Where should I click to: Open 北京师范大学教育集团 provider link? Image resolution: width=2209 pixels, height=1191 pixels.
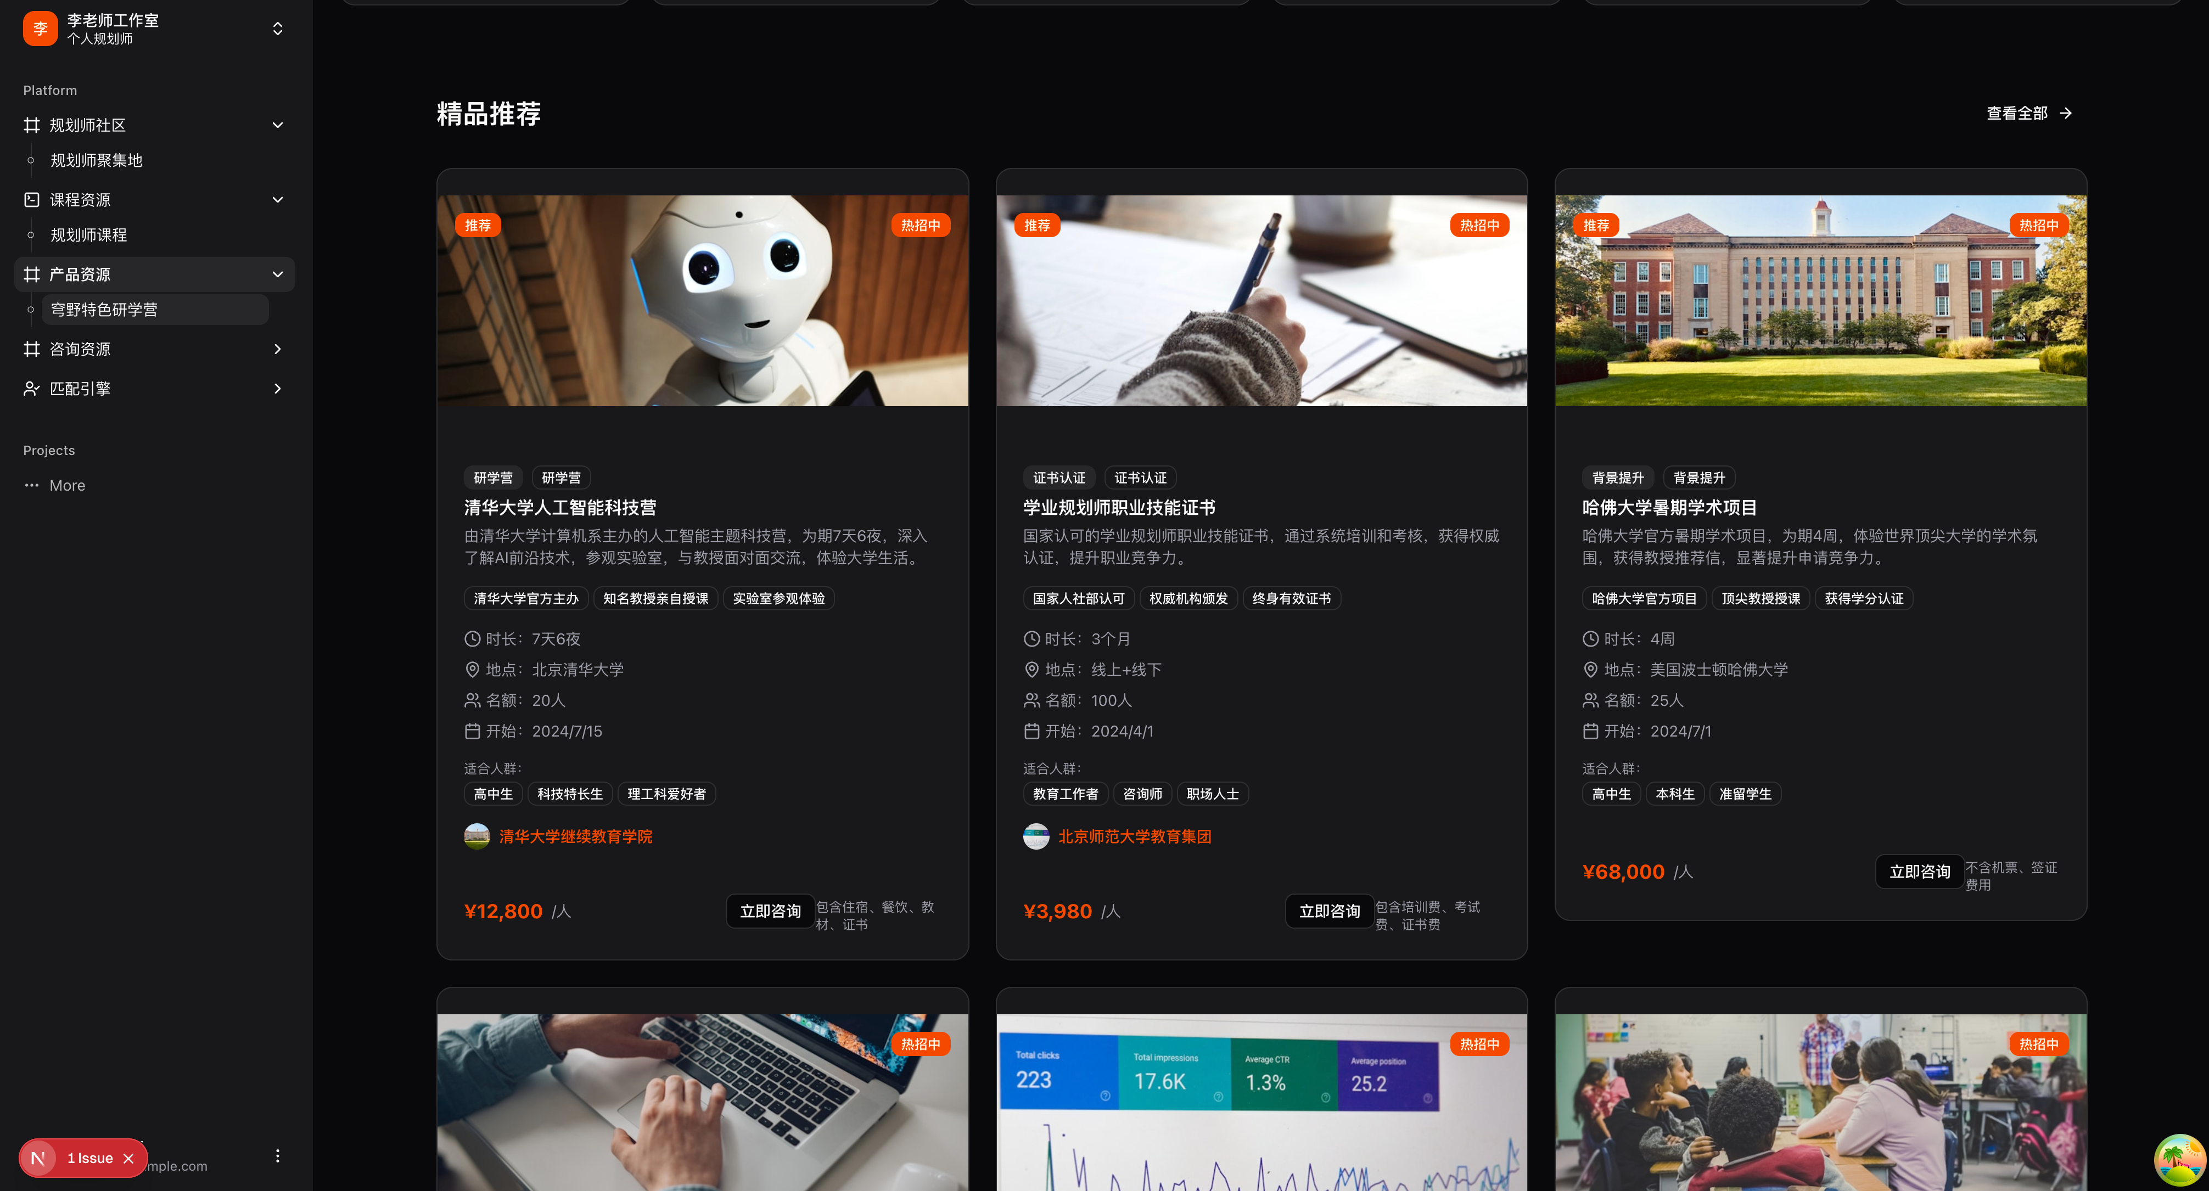1134,837
